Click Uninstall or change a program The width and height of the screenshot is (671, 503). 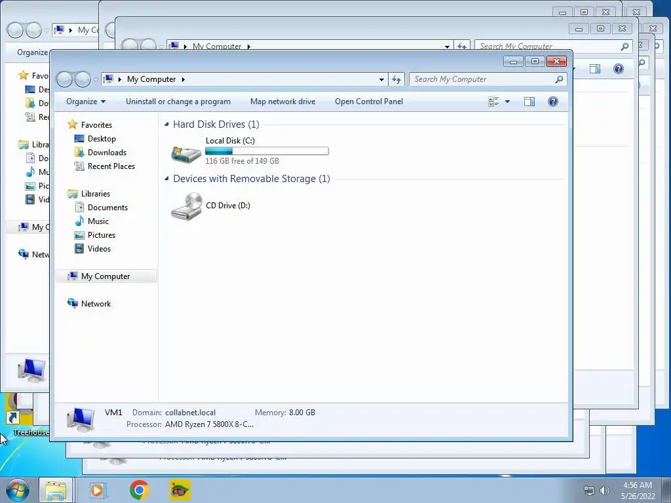[x=178, y=102]
